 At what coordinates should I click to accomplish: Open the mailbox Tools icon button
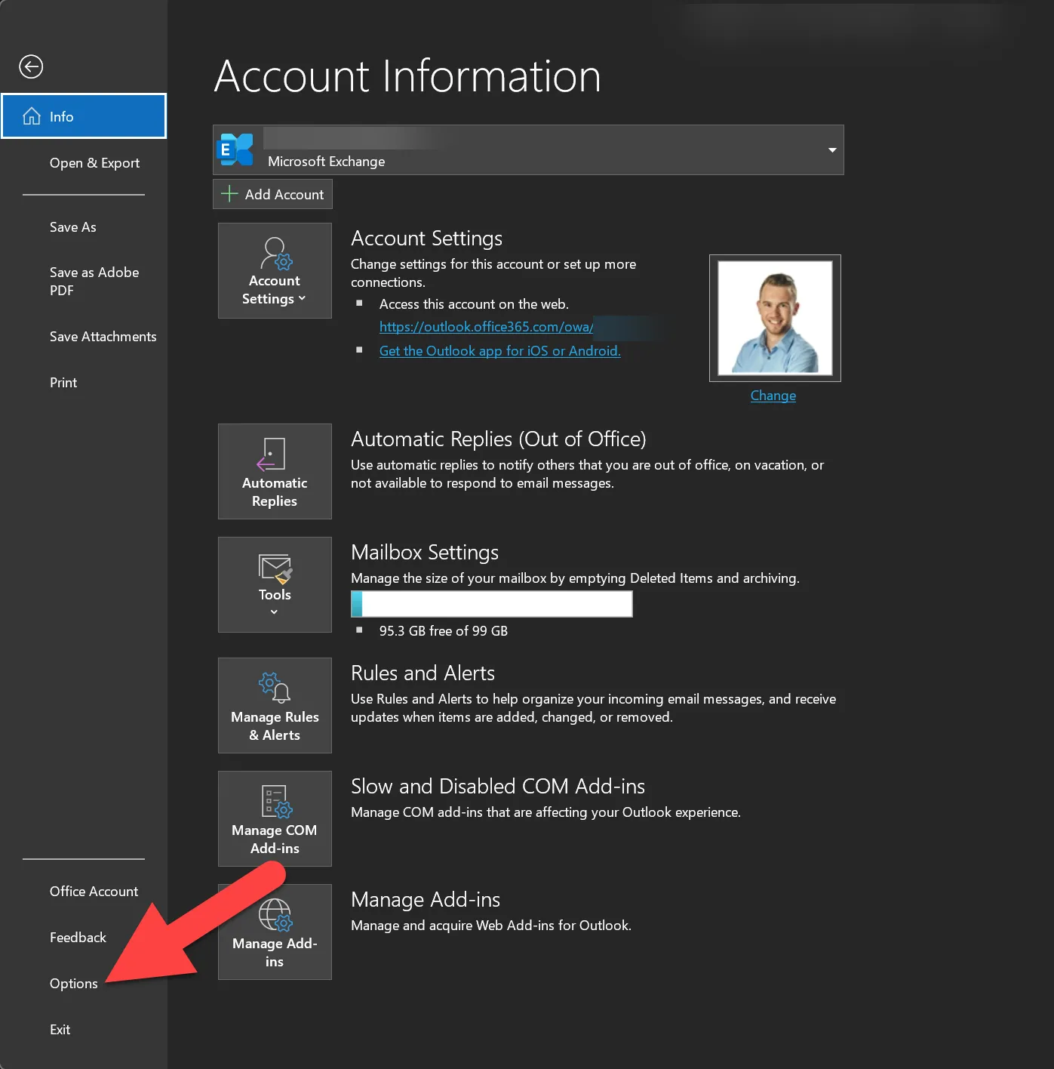coord(275,584)
